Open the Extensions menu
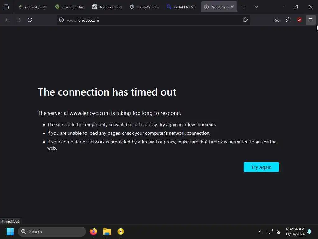 (288, 20)
